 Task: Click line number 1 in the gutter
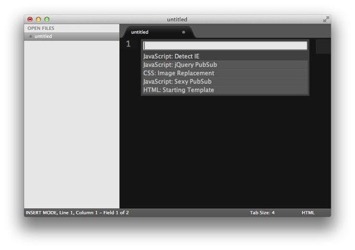tap(129, 44)
